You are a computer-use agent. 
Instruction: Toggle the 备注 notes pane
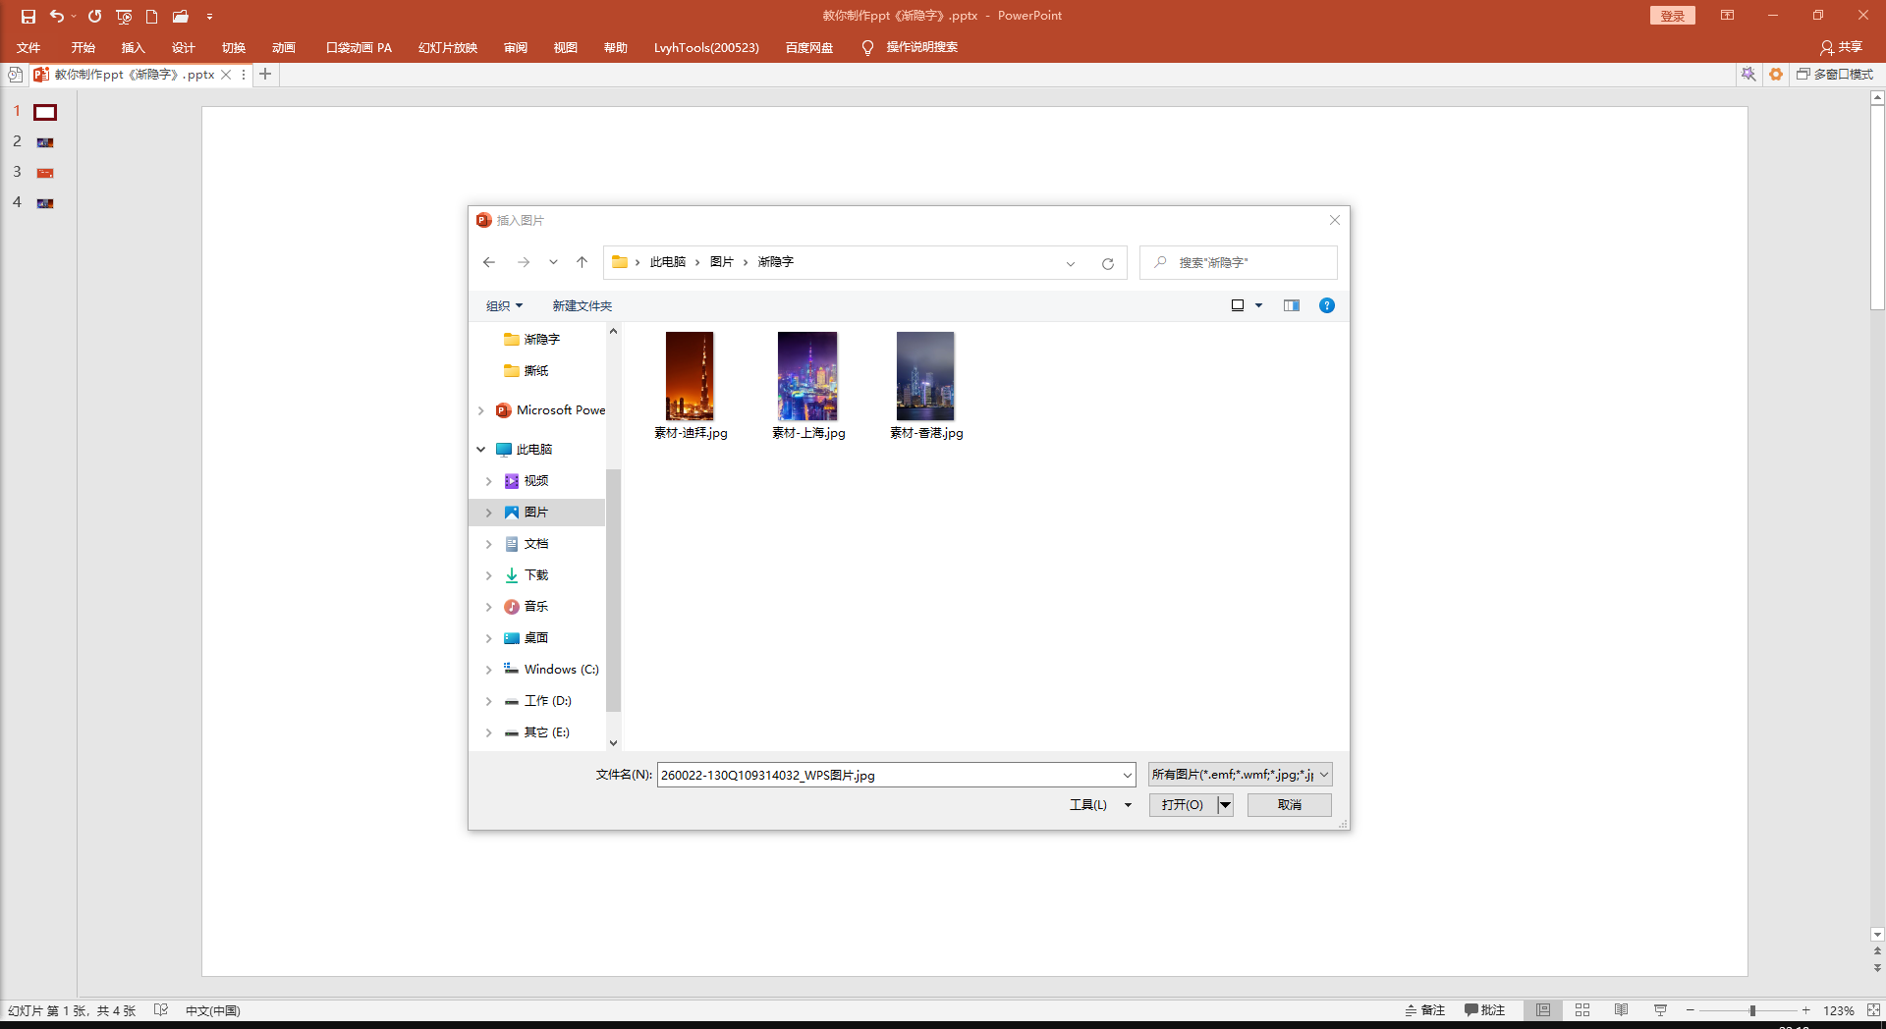pyautogui.click(x=1425, y=1010)
